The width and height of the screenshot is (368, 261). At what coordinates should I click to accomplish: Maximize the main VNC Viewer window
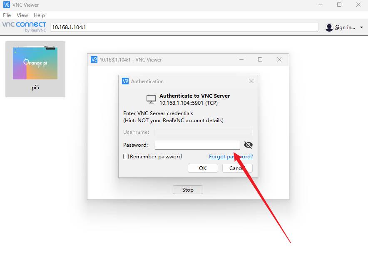[x=339, y=5]
